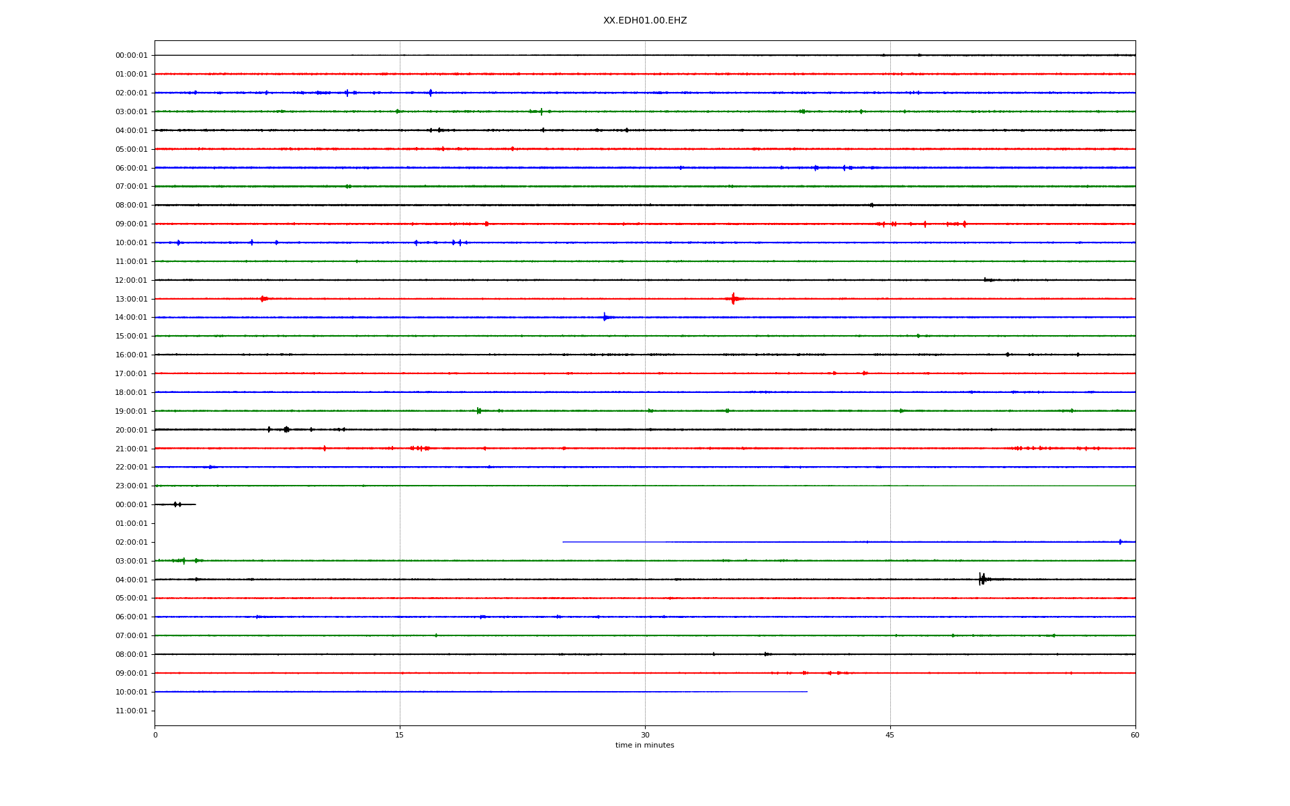This screenshot has width=1290, height=806.
Task: Select the 13:00:01 row label
Action: pyautogui.click(x=131, y=299)
